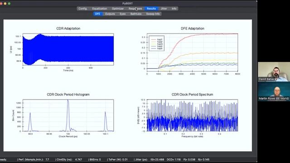Click the 'DFE Adaptation' plot title
This screenshot has width=290, height=163.
pos(192,29)
